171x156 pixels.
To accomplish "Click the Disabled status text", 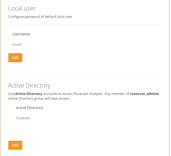I will (23, 118).
